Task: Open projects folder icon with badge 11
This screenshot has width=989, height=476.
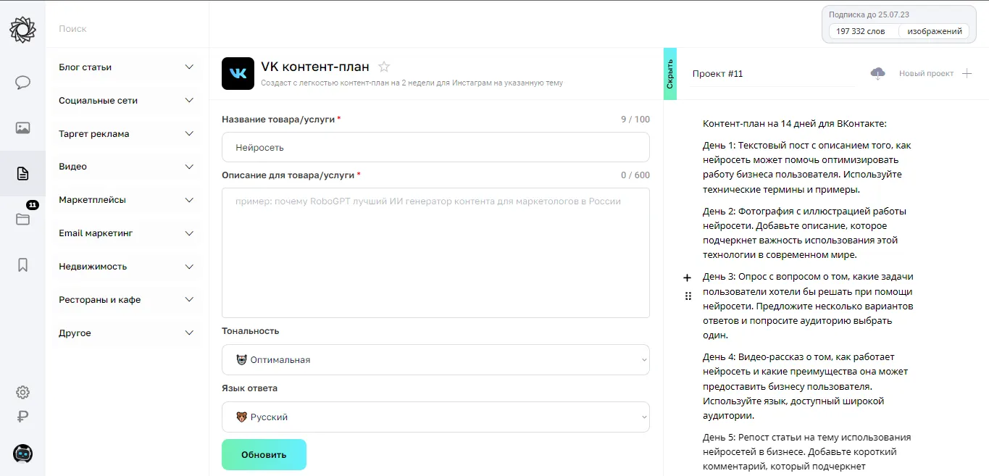Action: tap(22, 219)
